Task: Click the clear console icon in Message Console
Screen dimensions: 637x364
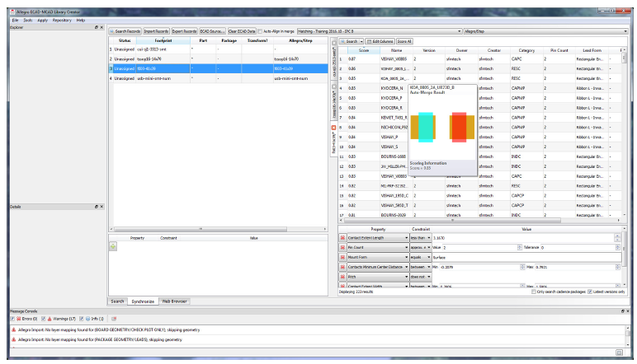Action: point(112,317)
